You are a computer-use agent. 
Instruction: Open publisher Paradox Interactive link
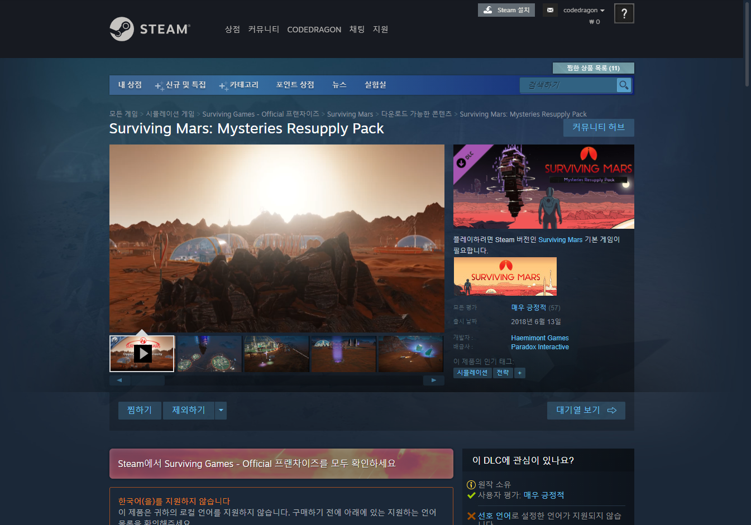pyautogui.click(x=540, y=347)
